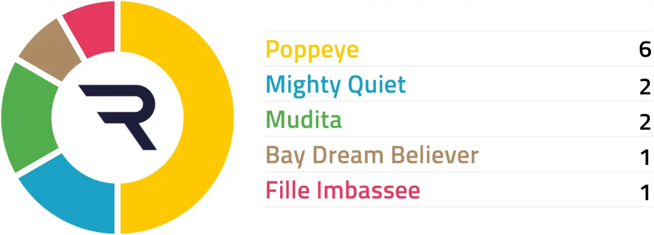Open the Poppeye legend entry
Screen dimensions: 654x235
tap(312, 50)
